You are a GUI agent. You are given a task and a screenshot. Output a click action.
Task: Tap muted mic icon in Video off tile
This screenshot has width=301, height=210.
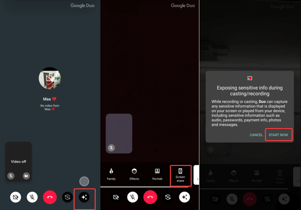(x=11, y=176)
